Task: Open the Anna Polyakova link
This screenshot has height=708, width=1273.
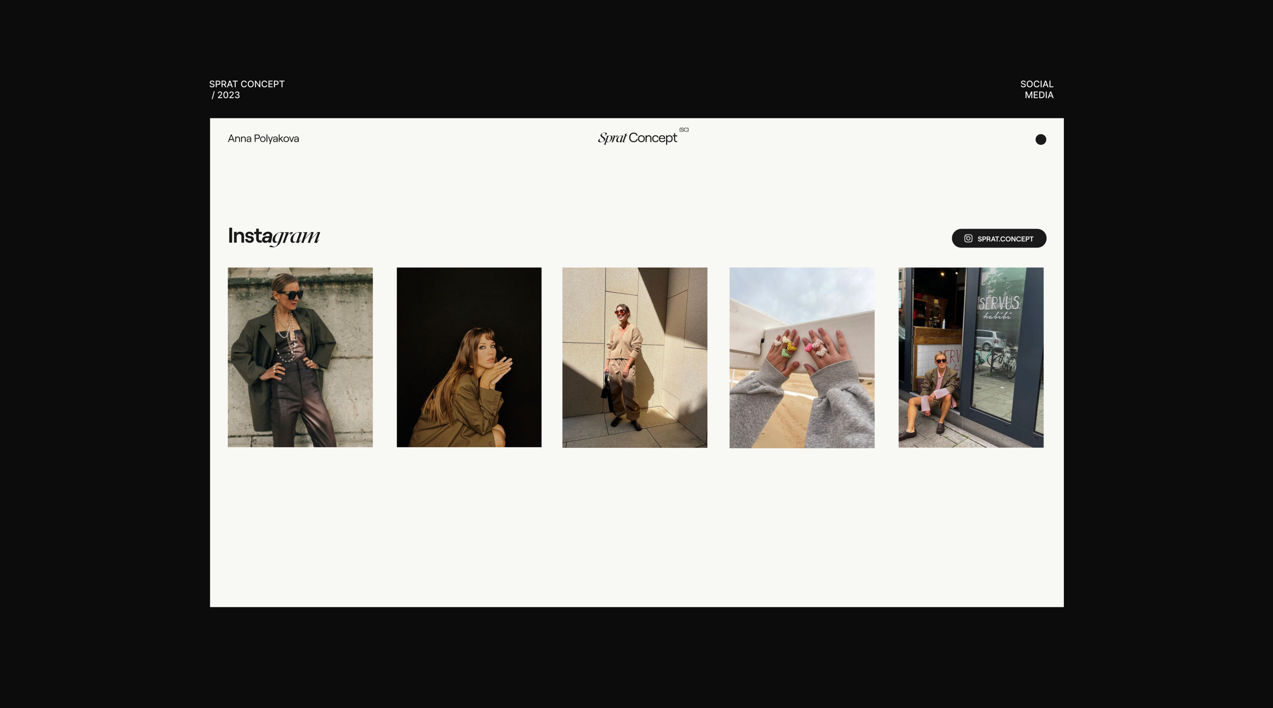Action: click(x=263, y=139)
